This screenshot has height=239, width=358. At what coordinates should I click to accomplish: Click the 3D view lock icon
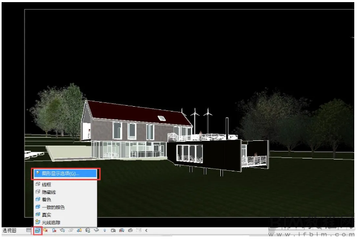[87, 230]
